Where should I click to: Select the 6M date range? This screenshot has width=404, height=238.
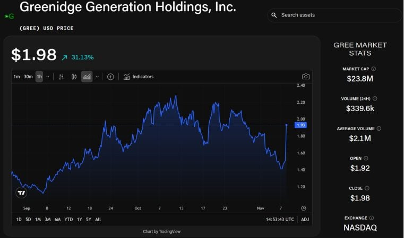point(57,219)
